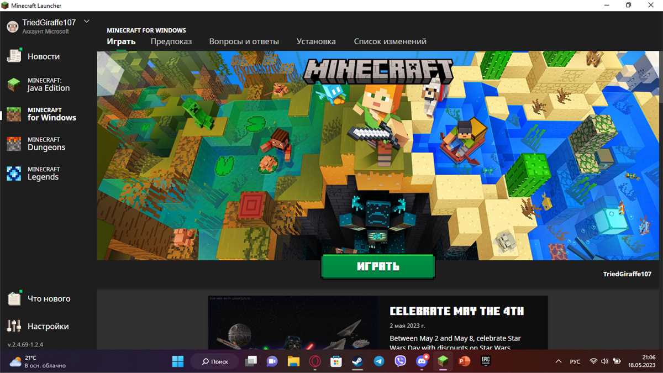Screen dimensions: 663x373
Task: Click the TriedGiraffe107 profile avatar
Action: (x=12, y=27)
